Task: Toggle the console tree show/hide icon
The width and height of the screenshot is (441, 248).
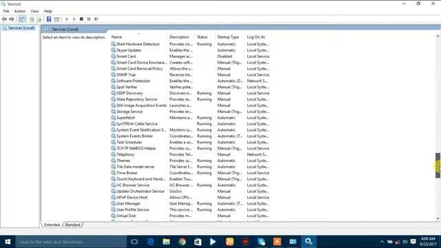Action: [22, 19]
